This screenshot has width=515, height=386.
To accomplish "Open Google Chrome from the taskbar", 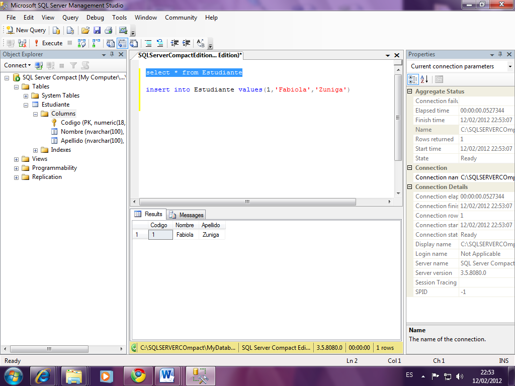I will pos(138,375).
